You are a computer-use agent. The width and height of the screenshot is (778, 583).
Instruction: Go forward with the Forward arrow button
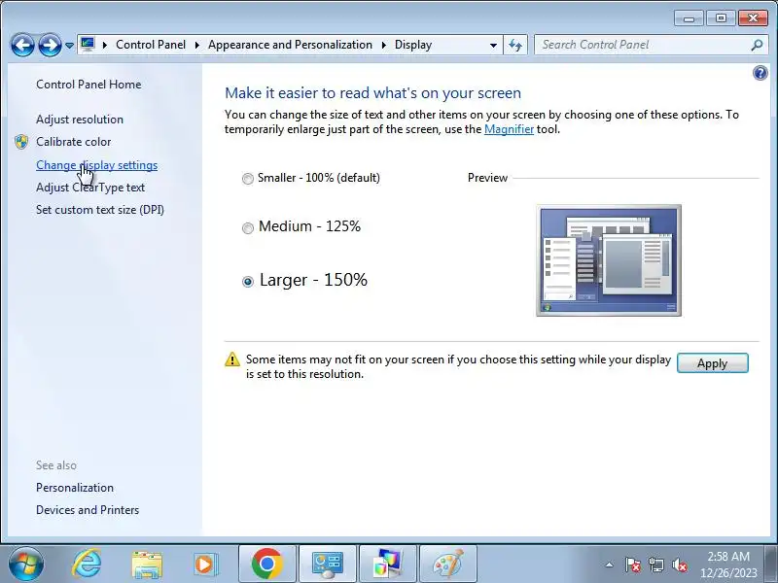click(50, 45)
